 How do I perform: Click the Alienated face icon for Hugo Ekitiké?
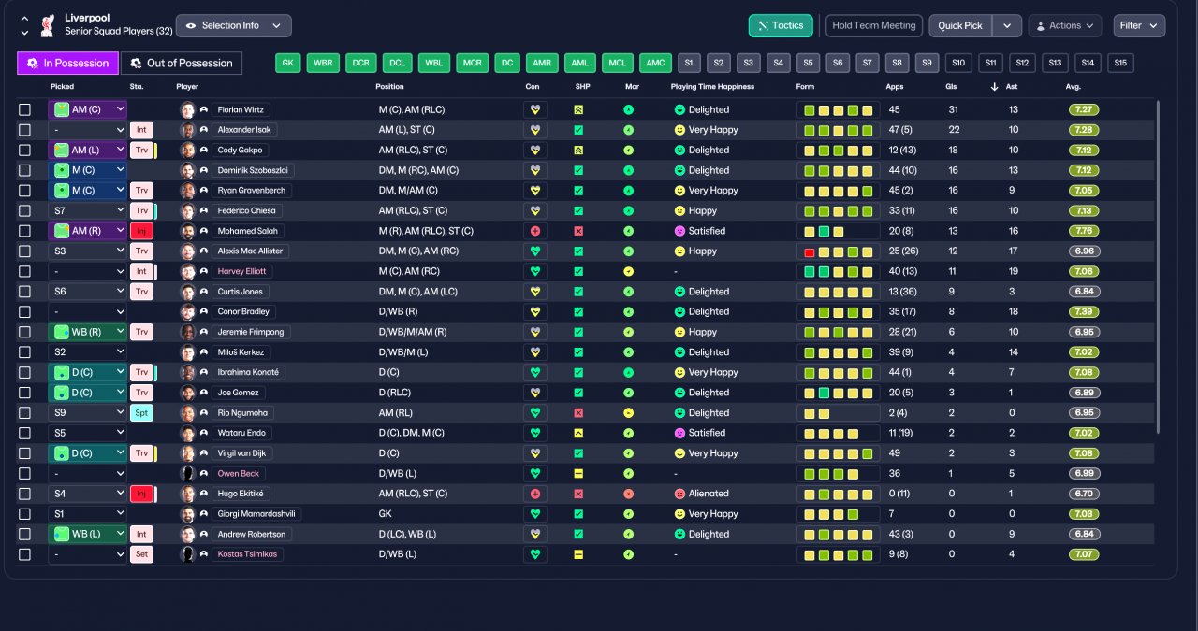click(679, 494)
